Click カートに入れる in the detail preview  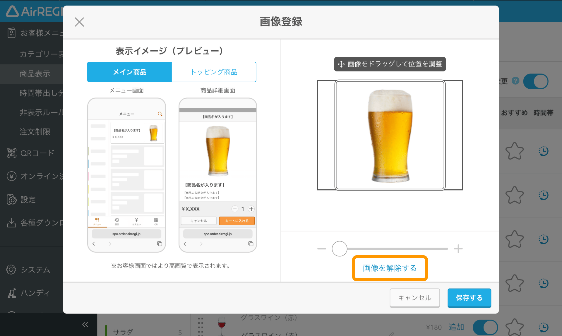click(237, 221)
